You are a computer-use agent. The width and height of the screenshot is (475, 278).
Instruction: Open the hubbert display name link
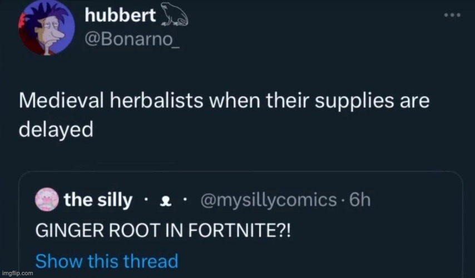click(120, 16)
